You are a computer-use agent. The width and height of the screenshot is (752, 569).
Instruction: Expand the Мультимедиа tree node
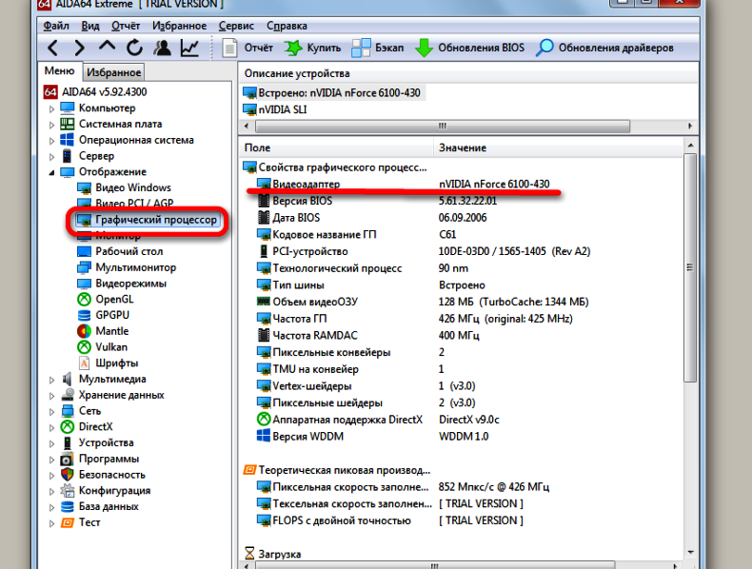(51, 380)
